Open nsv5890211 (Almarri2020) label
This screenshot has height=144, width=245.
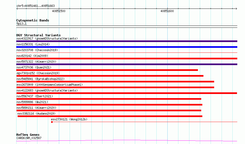36,108
